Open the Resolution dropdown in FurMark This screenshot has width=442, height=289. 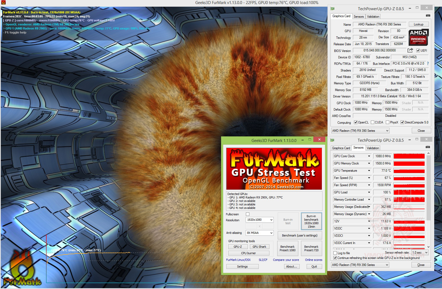260,220
